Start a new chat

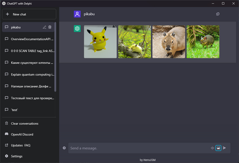(x=29, y=14)
